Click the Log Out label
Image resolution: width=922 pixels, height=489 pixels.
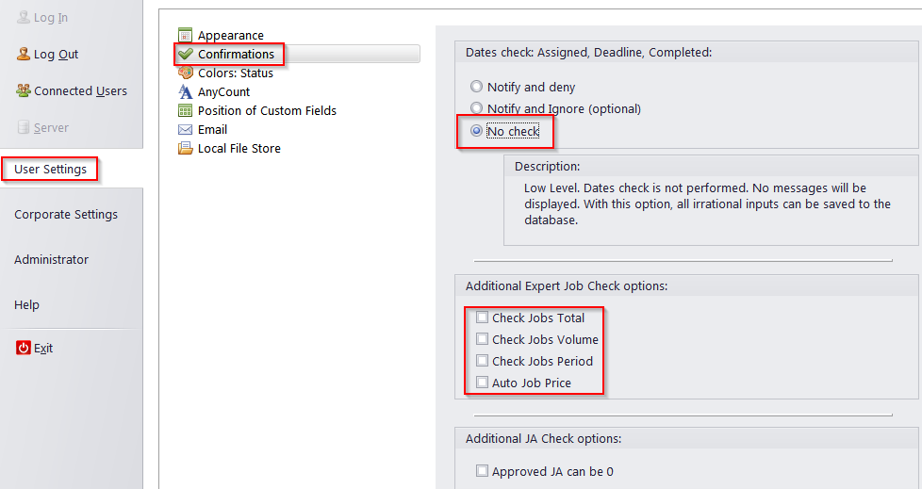(x=56, y=54)
